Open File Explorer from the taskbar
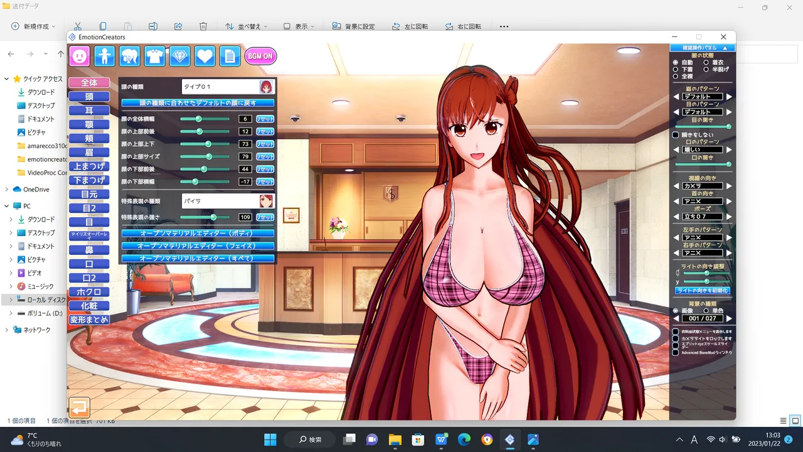This screenshot has height=452, width=803. [x=395, y=439]
